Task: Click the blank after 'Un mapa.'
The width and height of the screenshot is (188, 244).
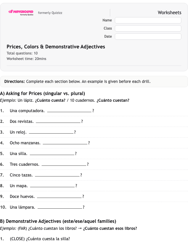Action: 52,186
